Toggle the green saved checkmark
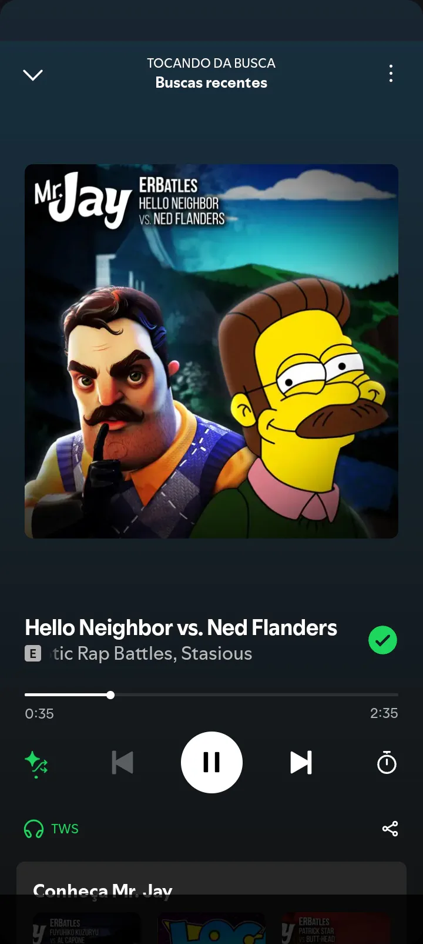The image size is (423, 944). point(382,640)
